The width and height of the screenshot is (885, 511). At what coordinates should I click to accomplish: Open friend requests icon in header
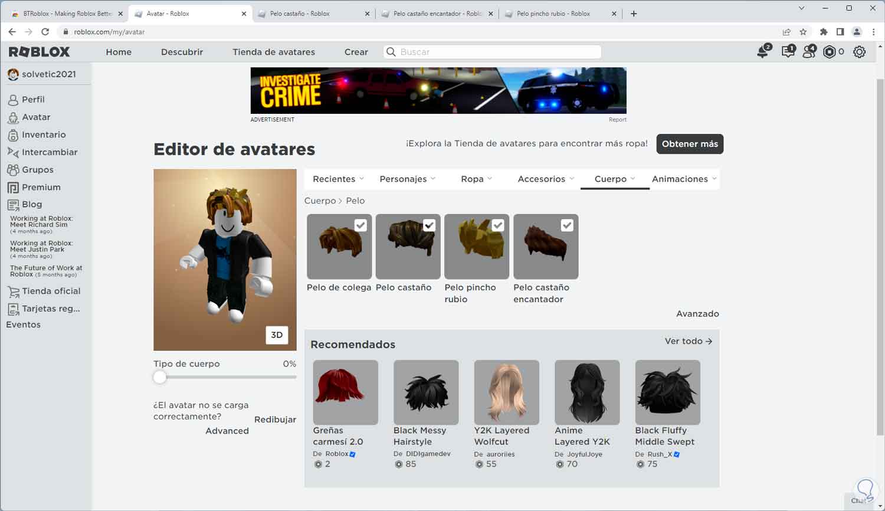809,51
